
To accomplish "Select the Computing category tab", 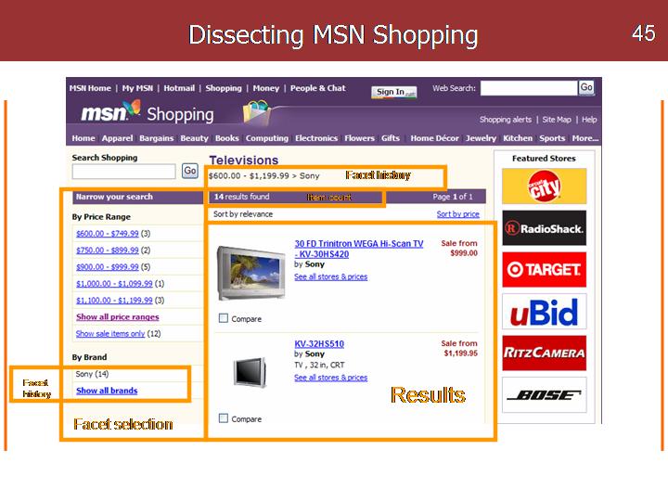I will click(266, 138).
